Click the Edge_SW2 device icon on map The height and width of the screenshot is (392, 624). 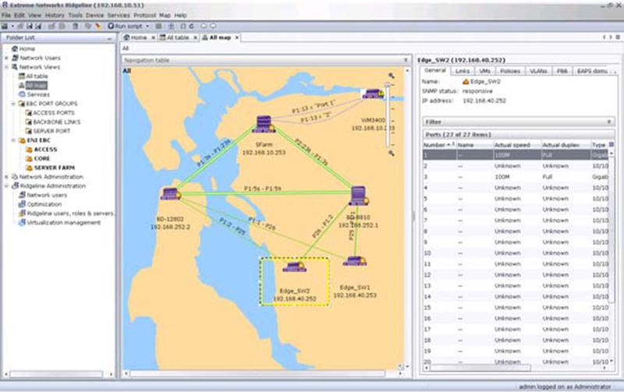click(295, 267)
